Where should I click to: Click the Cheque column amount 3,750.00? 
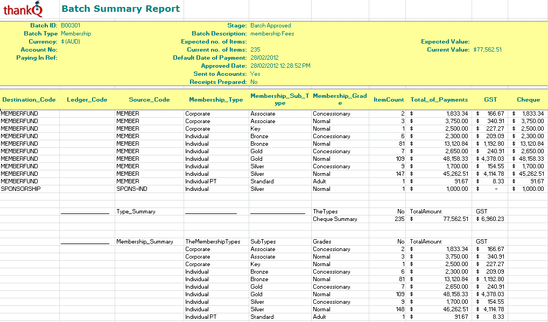[x=533, y=121]
